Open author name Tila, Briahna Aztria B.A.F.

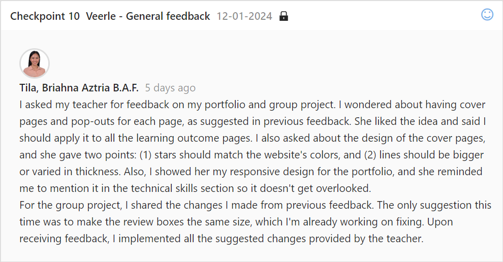tap(79, 87)
